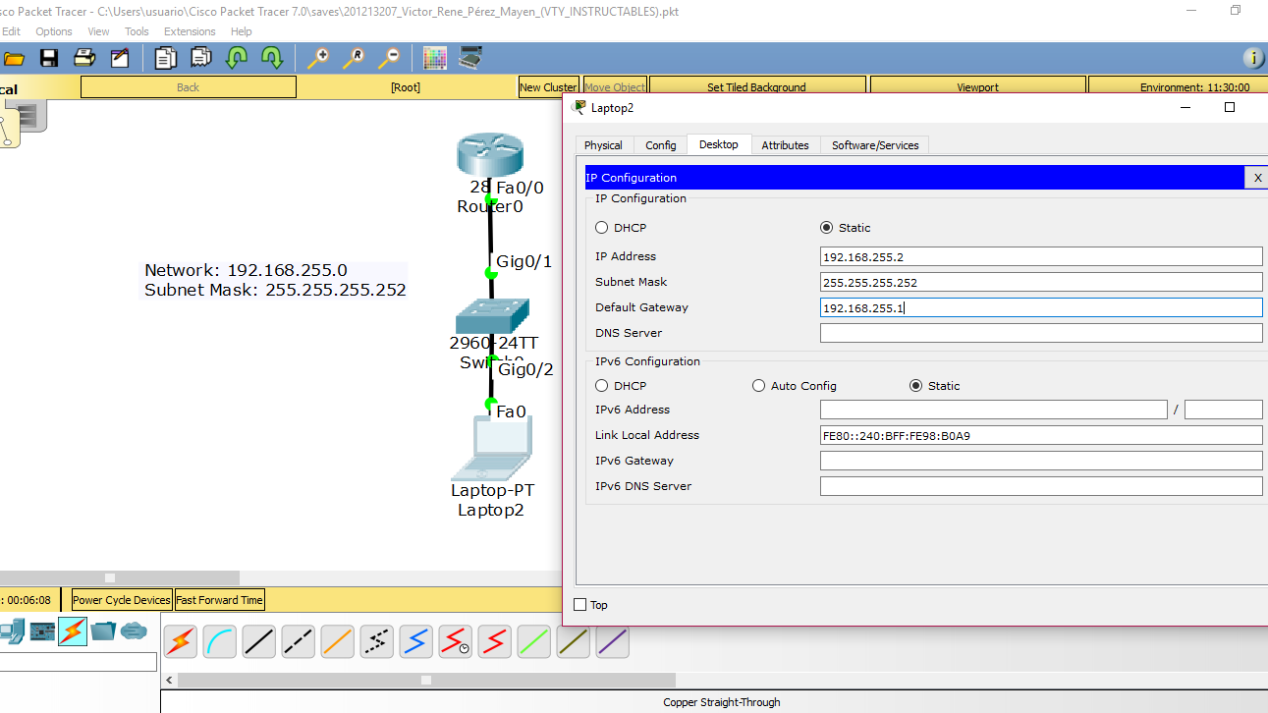Click the New Cluster button
The image size is (1268, 713).
[x=548, y=87]
